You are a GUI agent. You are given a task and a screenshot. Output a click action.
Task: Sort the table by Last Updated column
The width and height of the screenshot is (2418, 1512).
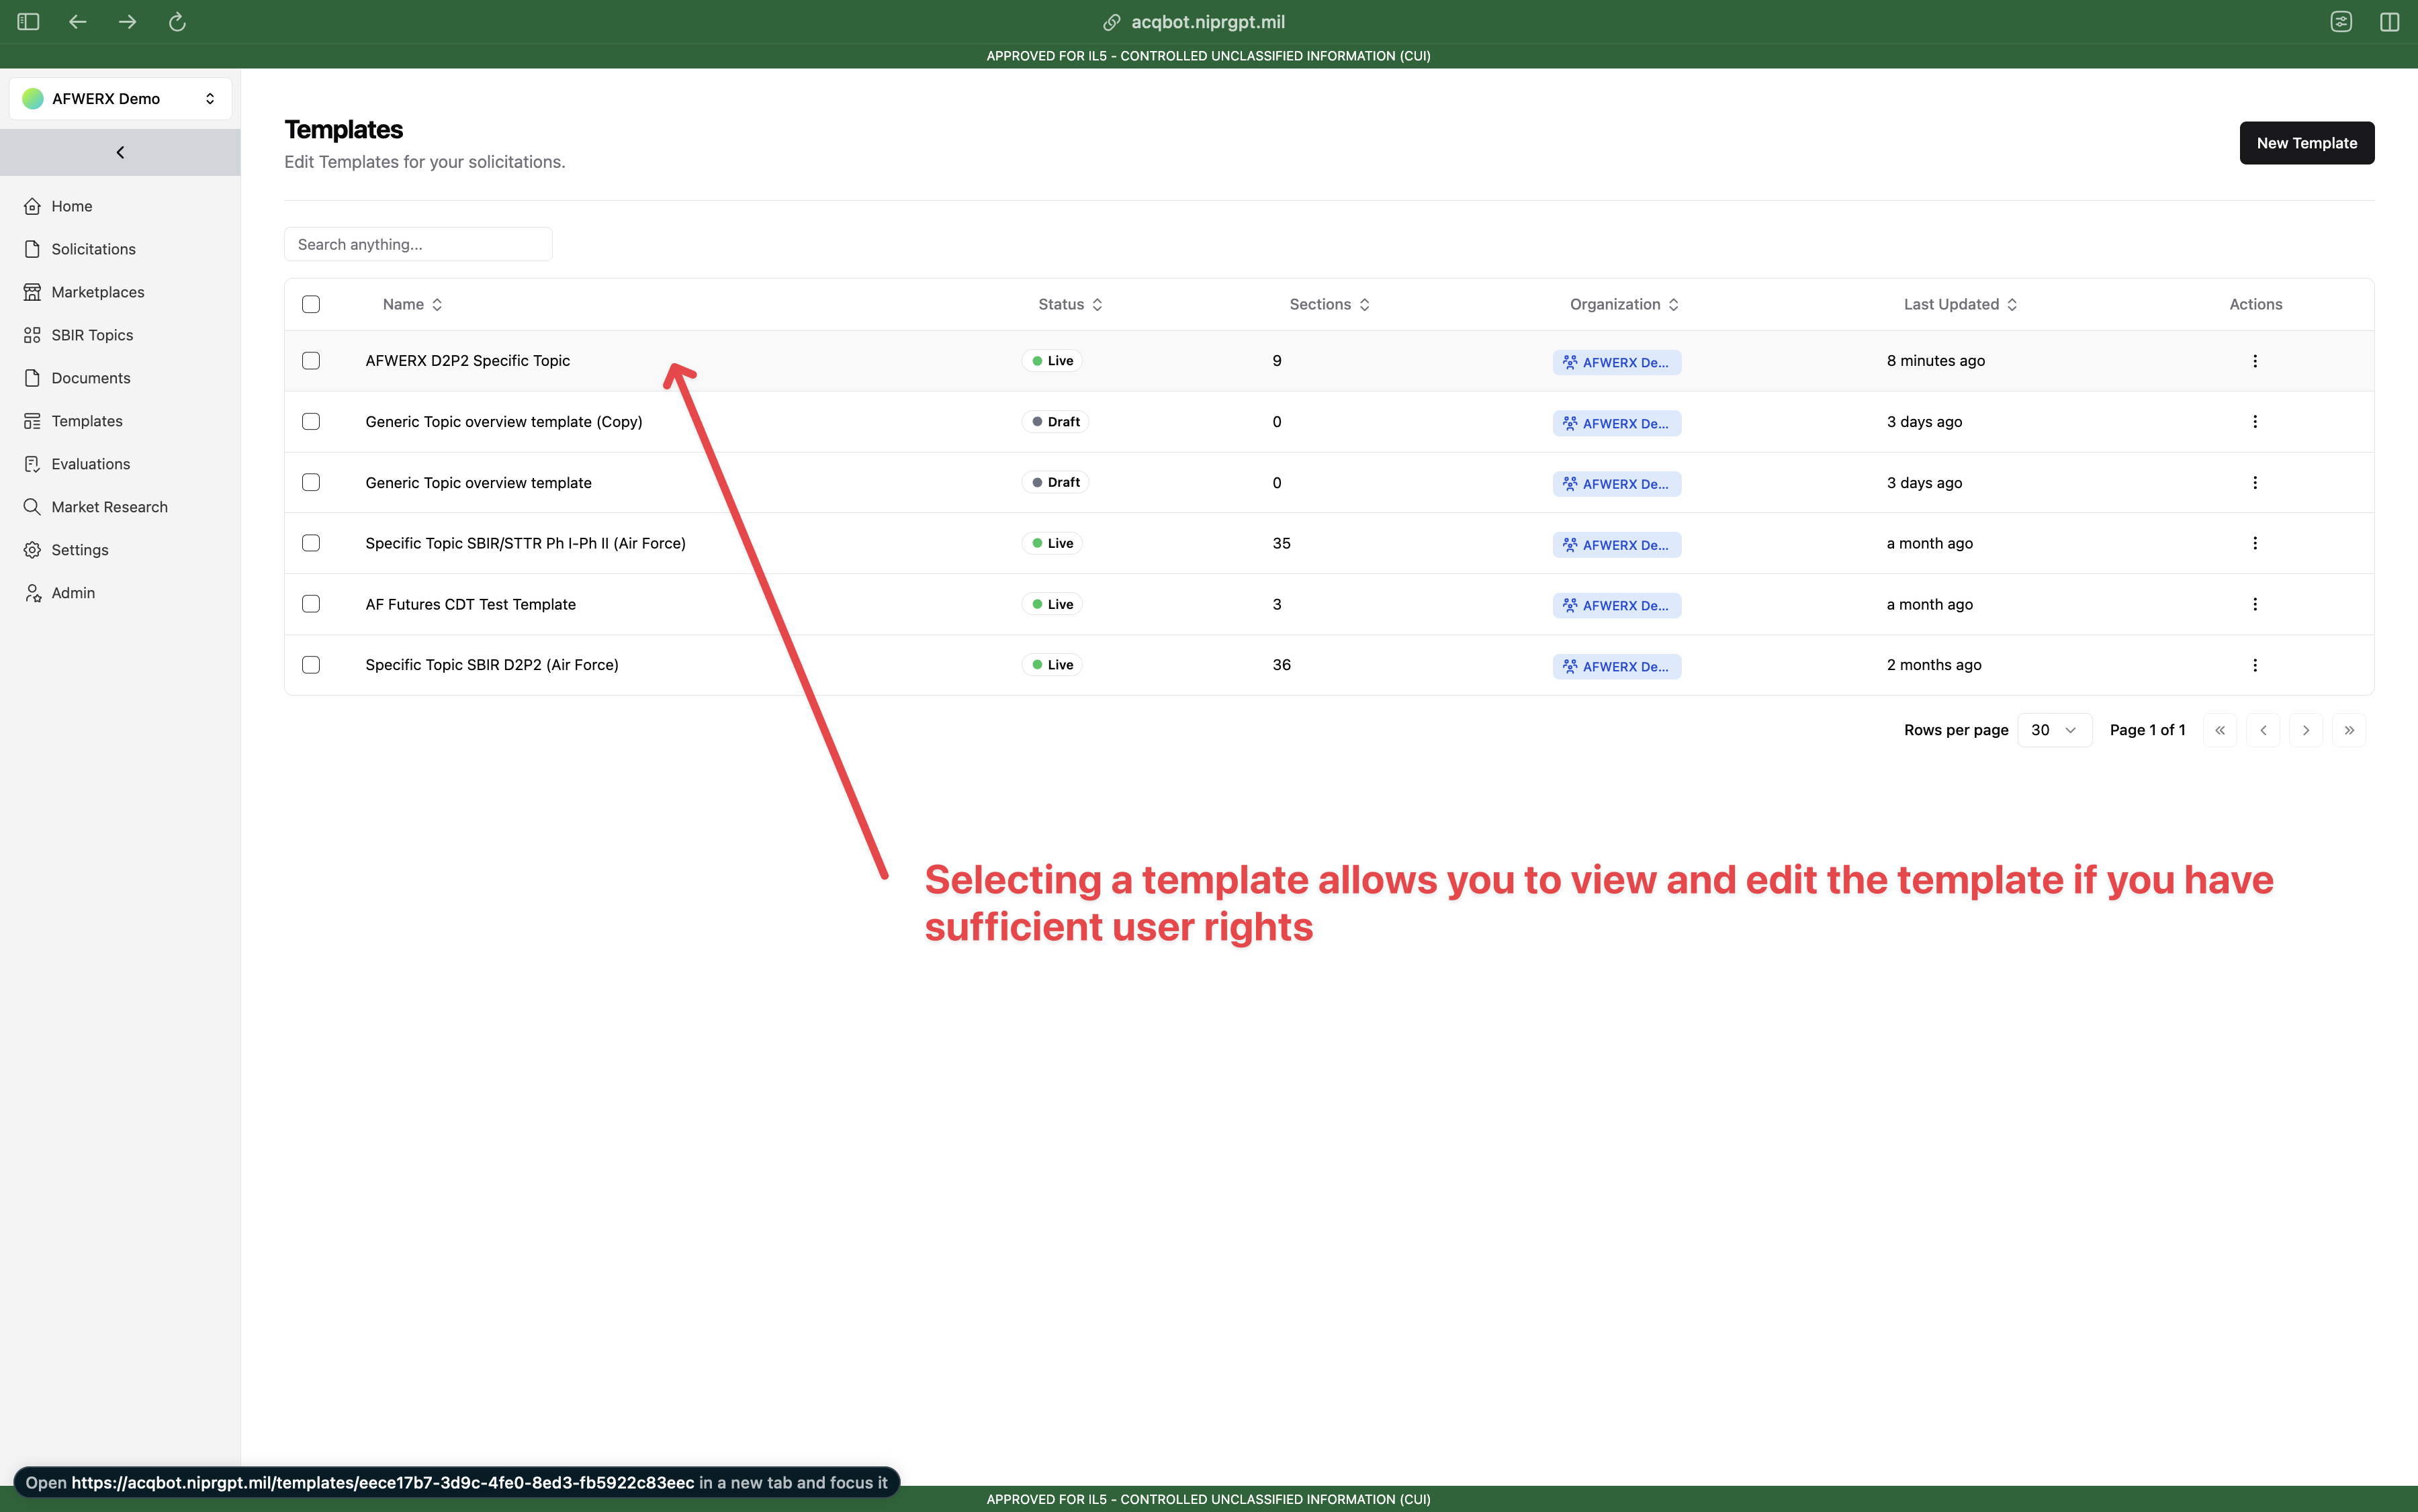coord(1960,304)
